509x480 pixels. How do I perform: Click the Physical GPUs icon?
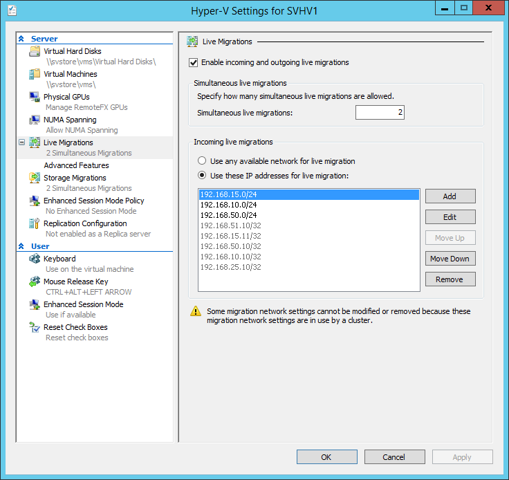[35, 97]
